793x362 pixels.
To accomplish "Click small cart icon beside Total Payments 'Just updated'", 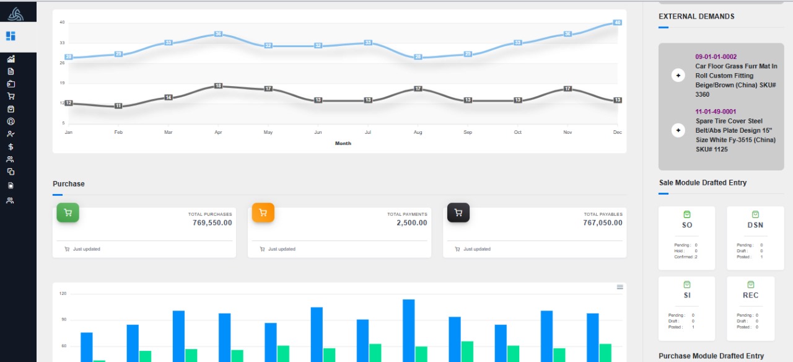I will tap(262, 249).
